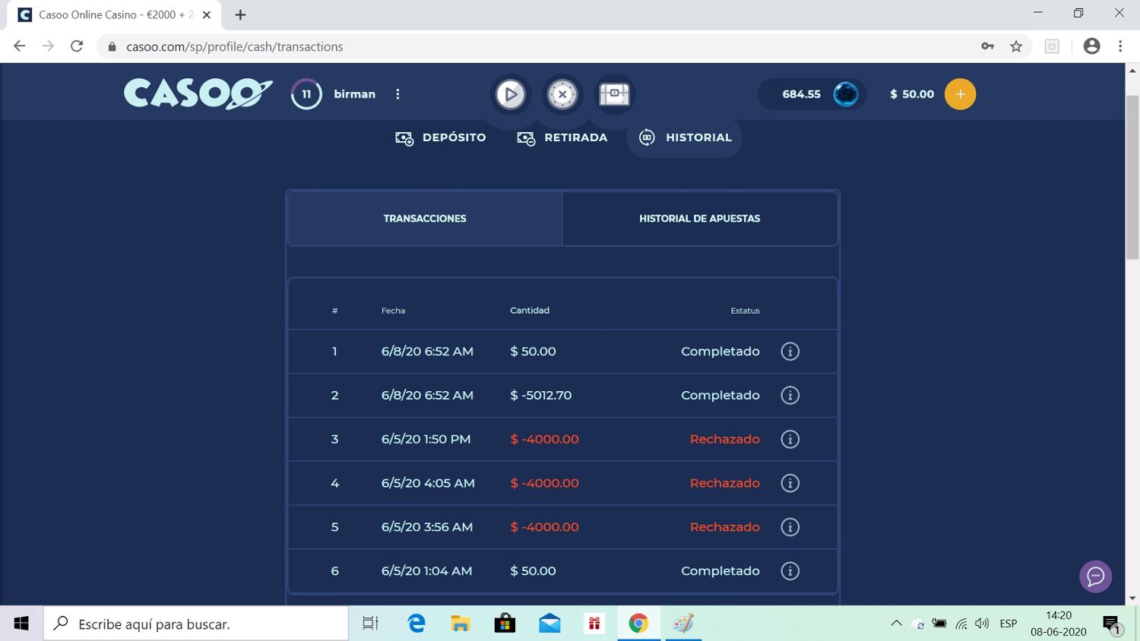Bookmark this page with the star icon
This screenshot has width=1140, height=641.
1016,46
